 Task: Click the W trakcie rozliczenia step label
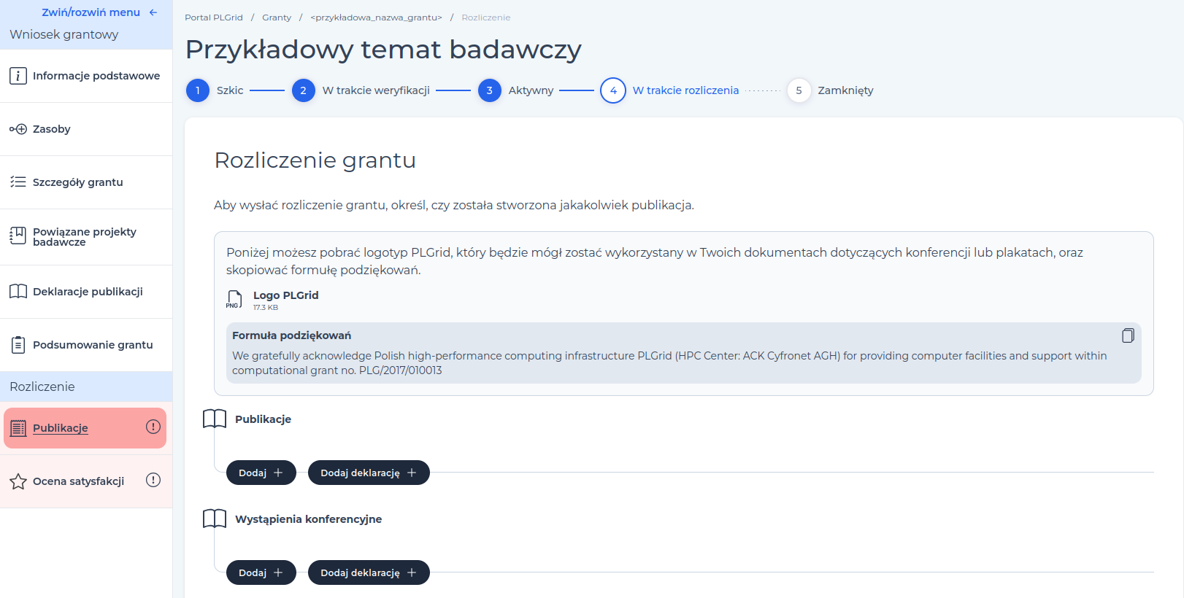pos(685,90)
